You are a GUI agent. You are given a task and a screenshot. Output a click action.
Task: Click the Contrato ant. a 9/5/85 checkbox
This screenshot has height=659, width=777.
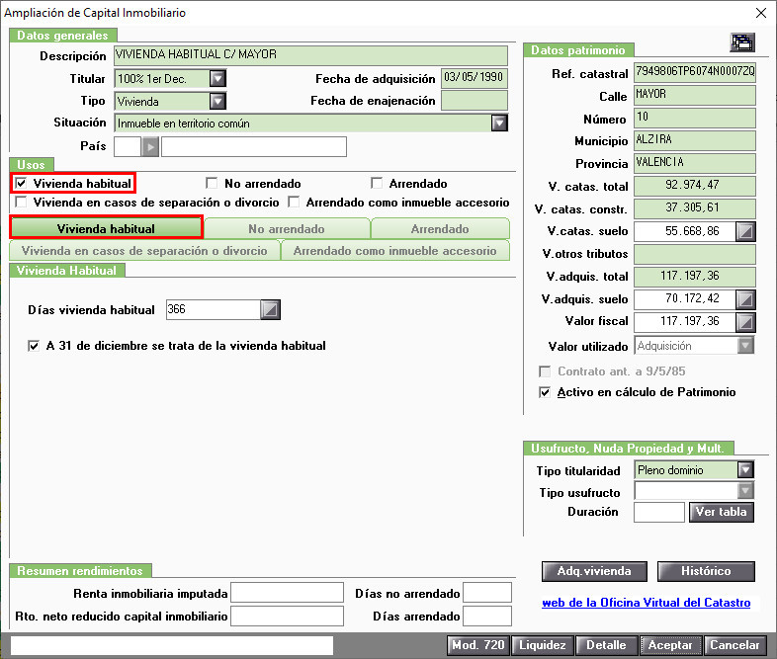[x=545, y=371]
